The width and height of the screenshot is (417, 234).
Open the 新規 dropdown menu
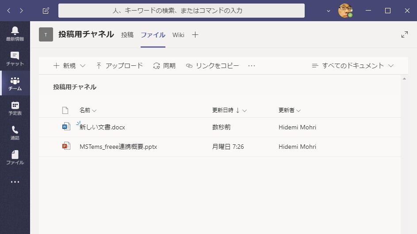69,66
